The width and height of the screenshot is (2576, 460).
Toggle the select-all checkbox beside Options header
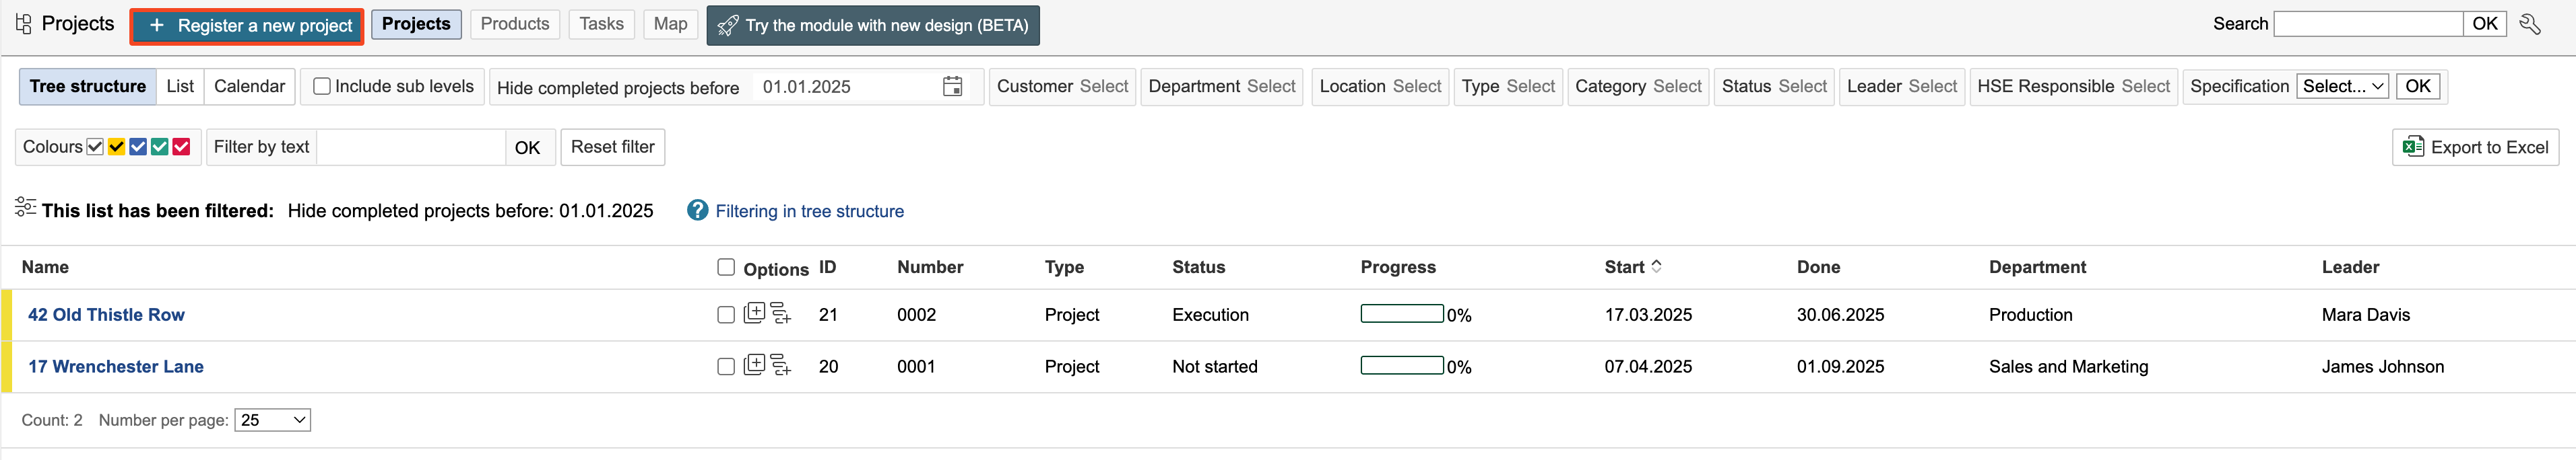(726, 268)
